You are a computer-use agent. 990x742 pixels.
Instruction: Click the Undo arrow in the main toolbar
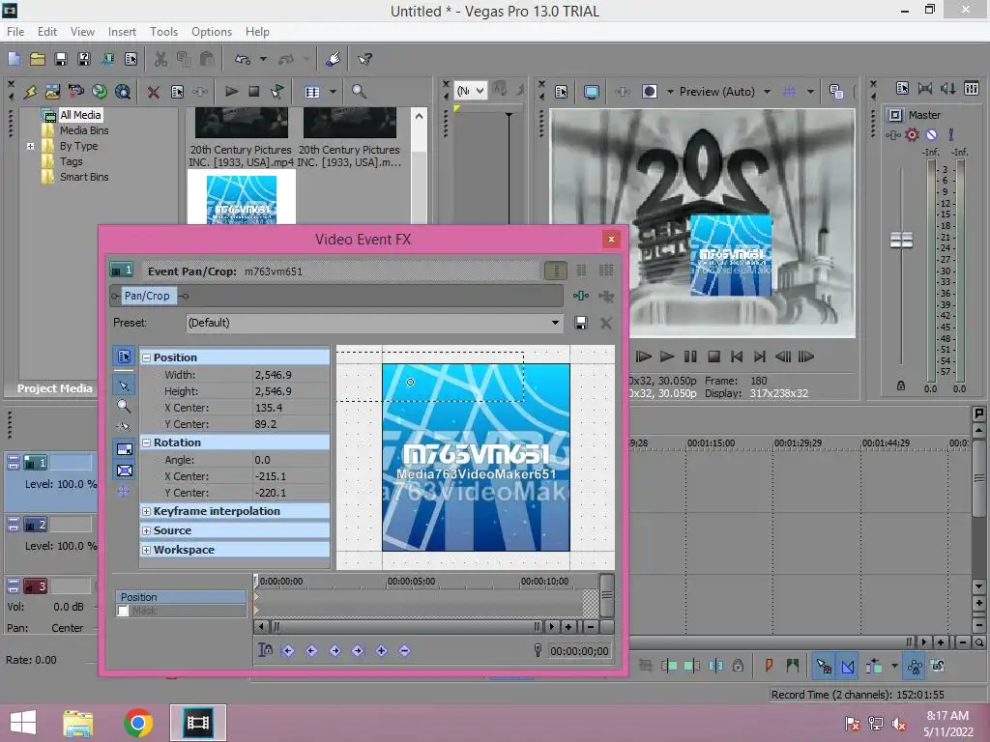pos(243,59)
